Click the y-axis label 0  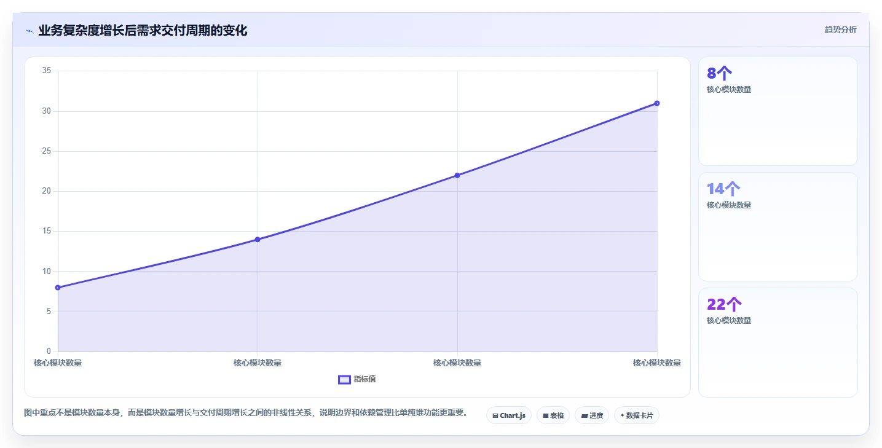tap(49, 352)
